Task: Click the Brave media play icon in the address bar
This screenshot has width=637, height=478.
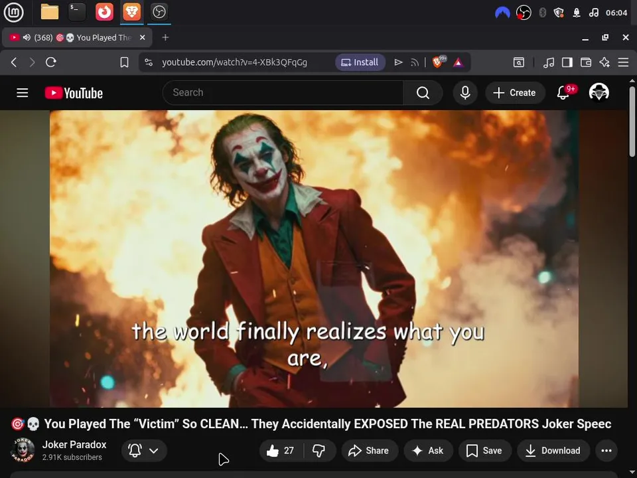Action: (x=398, y=62)
